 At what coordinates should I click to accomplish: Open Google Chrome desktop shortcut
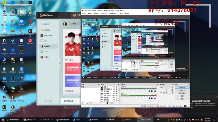13,23
